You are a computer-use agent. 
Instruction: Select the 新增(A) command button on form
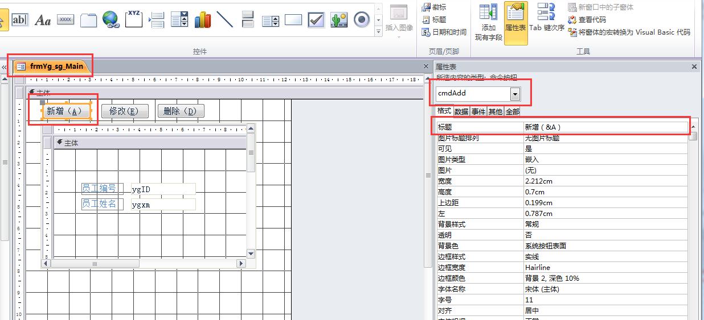(67, 111)
